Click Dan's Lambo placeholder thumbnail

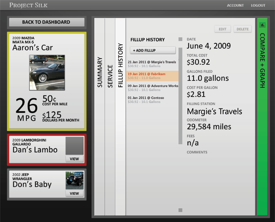click(74, 146)
